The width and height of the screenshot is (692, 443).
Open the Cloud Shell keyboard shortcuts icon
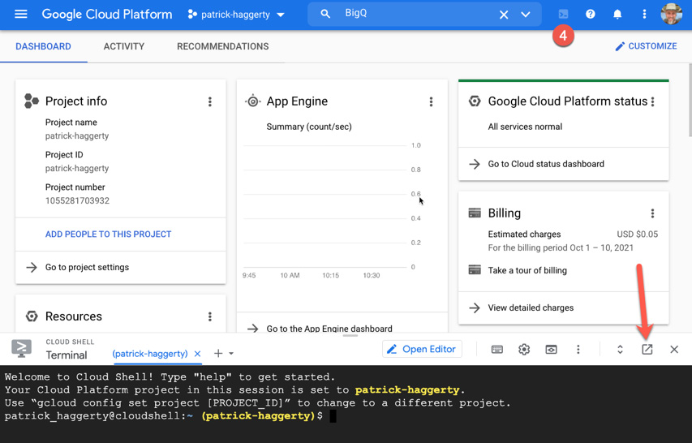coord(497,350)
